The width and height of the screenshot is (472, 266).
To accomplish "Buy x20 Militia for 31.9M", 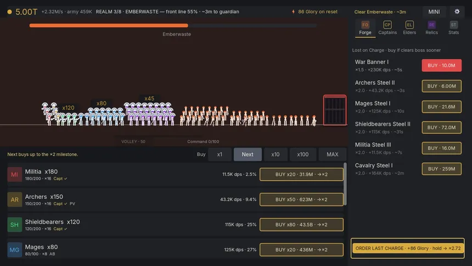I will point(301,174).
